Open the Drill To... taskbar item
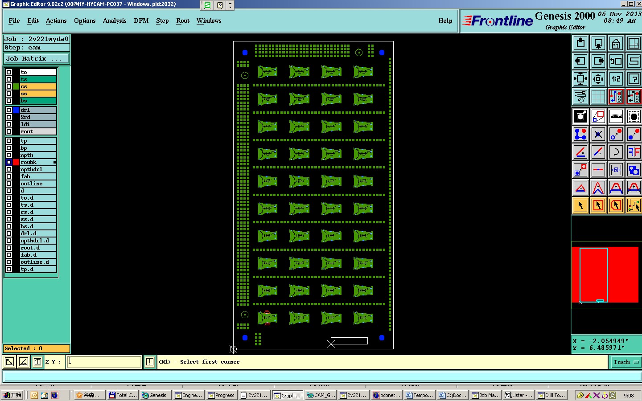The image size is (642, 401). coord(551,395)
